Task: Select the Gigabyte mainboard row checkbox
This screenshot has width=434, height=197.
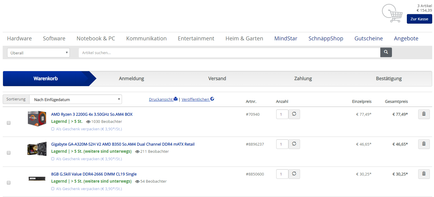Action: click(x=9, y=153)
